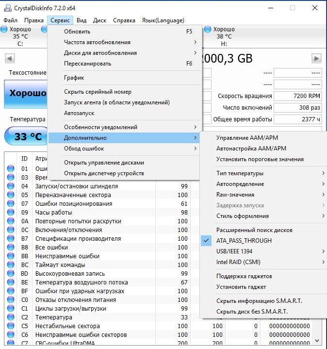This screenshot has height=349, width=327.
Task: Expand Стиль оформления submenu
Action: (264, 216)
